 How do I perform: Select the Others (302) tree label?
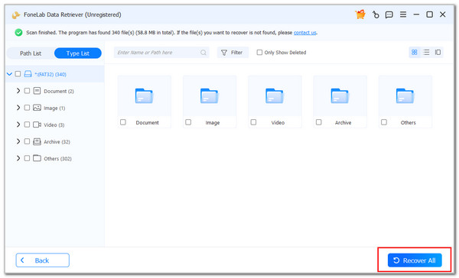[57, 159]
